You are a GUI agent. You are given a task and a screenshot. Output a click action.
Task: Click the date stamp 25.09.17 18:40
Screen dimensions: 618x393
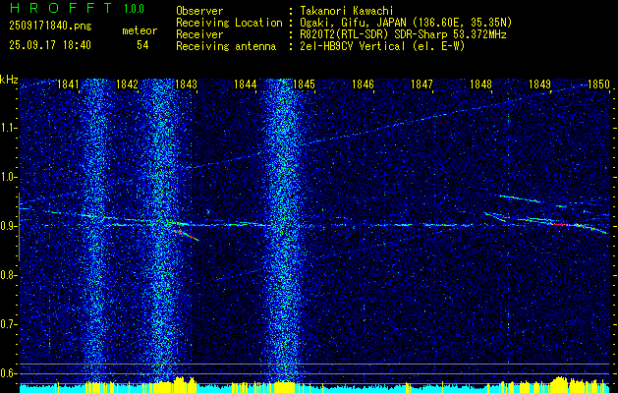tap(50, 45)
